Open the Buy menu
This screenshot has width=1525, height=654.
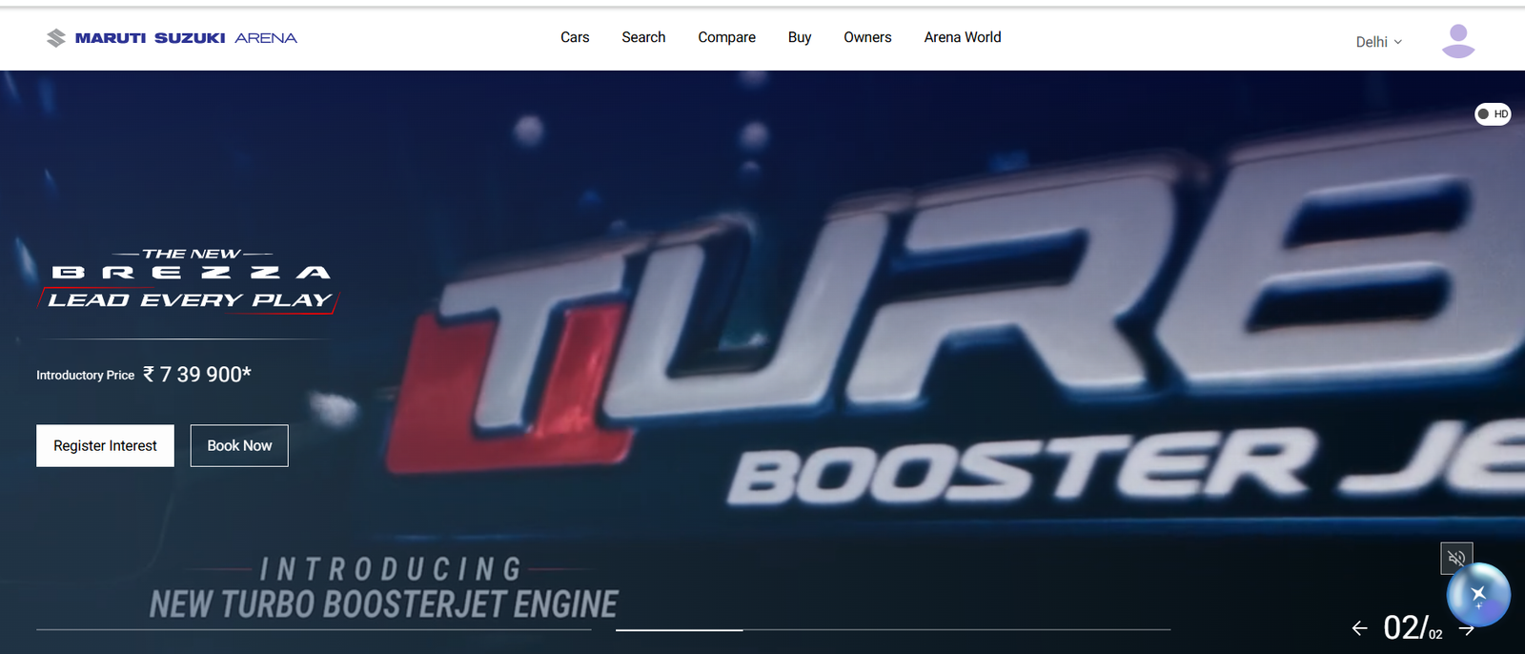pyautogui.click(x=800, y=37)
